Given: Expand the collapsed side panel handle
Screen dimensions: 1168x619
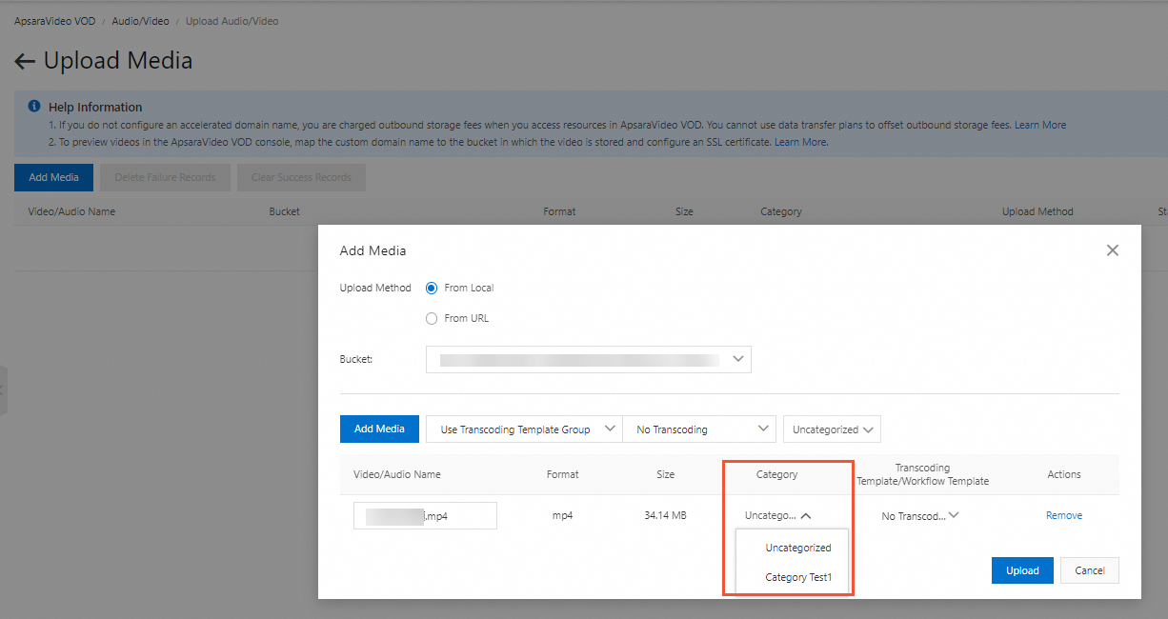Looking at the screenshot, I should coord(3,389).
